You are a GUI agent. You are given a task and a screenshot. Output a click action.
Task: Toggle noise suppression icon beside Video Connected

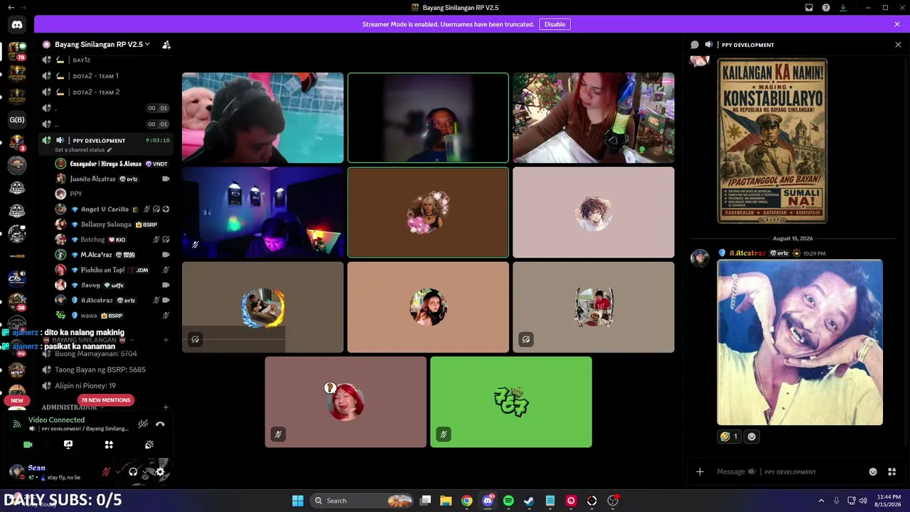(x=143, y=424)
